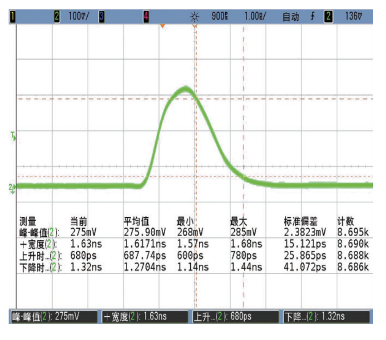The height and width of the screenshot is (340, 386).
Task: Click the 136 mV trigger level value
Action: pyautogui.click(x=352, y=17)
